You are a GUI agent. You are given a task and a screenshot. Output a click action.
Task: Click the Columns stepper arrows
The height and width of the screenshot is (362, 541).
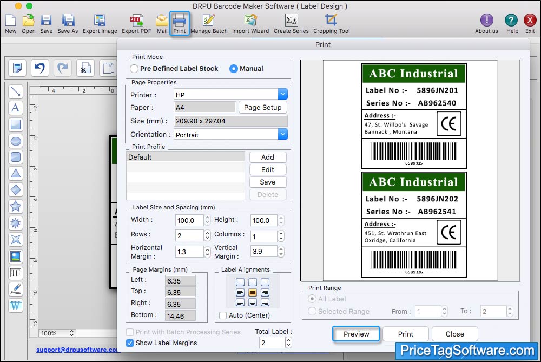pyautogui.click(x=281, y=236)
